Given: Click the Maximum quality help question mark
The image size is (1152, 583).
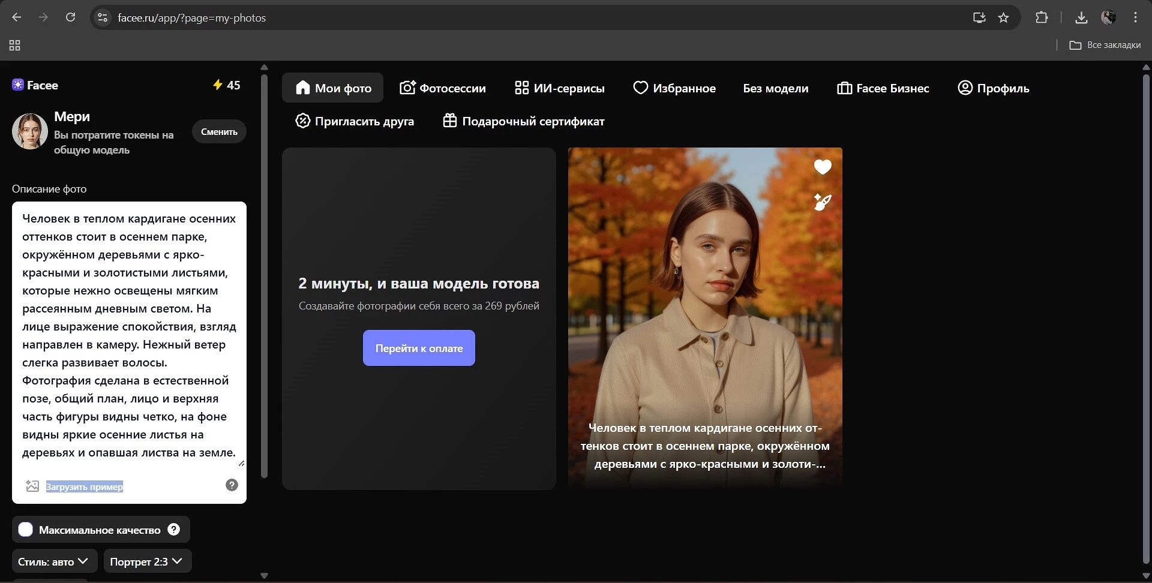Looking at the screenshot, I should 174,530.
